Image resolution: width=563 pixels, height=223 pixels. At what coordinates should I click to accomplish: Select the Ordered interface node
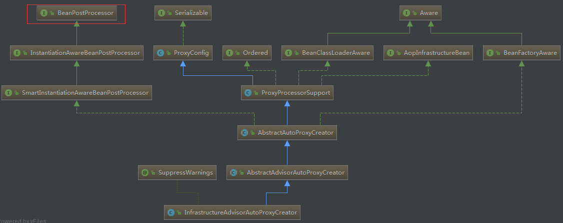tap(246, 53)
